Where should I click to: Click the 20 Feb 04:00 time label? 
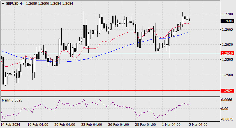(x=65, y=125)
